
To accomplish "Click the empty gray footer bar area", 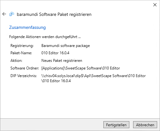I will (52, 125).
